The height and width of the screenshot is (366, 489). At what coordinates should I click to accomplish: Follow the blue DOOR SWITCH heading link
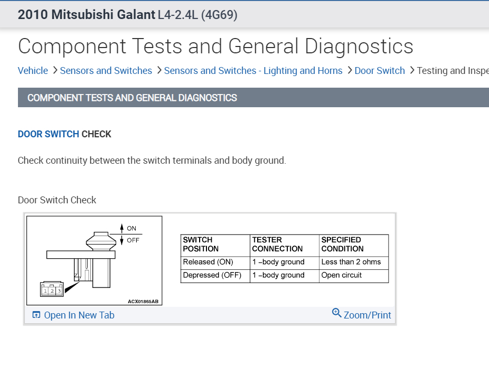pos(49,134)
